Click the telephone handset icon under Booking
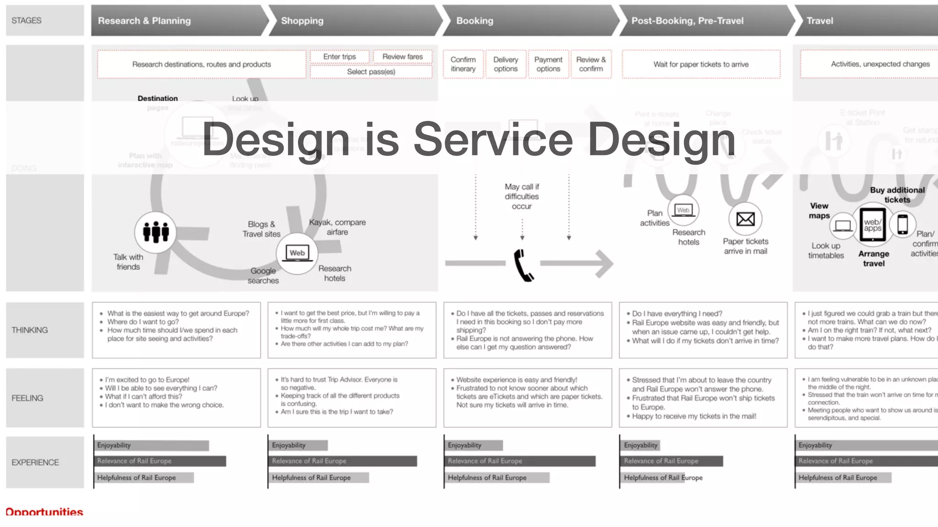The width and height of the screenshot is (938, 527). (x=523, y=265)
